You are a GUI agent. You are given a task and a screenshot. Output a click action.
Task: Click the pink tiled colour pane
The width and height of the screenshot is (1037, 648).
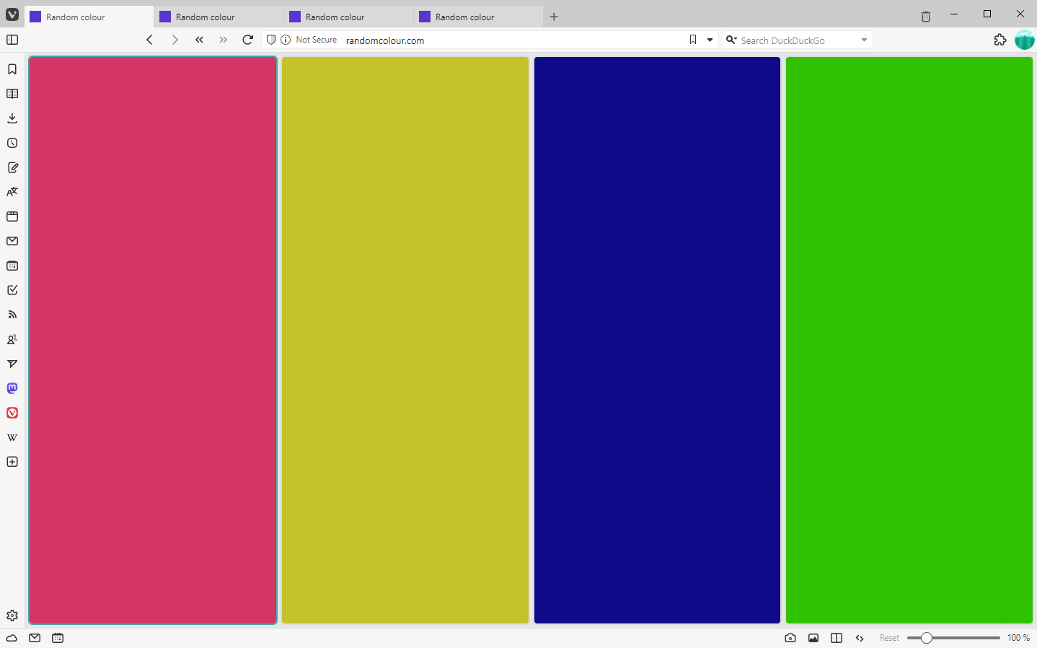point(153,340)
